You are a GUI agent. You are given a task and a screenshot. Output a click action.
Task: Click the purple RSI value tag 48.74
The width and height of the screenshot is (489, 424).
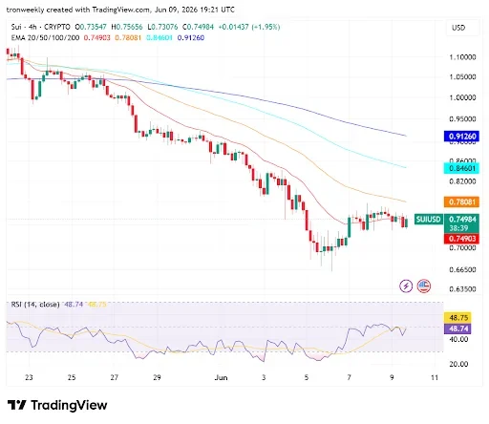(x=457, y=329)
